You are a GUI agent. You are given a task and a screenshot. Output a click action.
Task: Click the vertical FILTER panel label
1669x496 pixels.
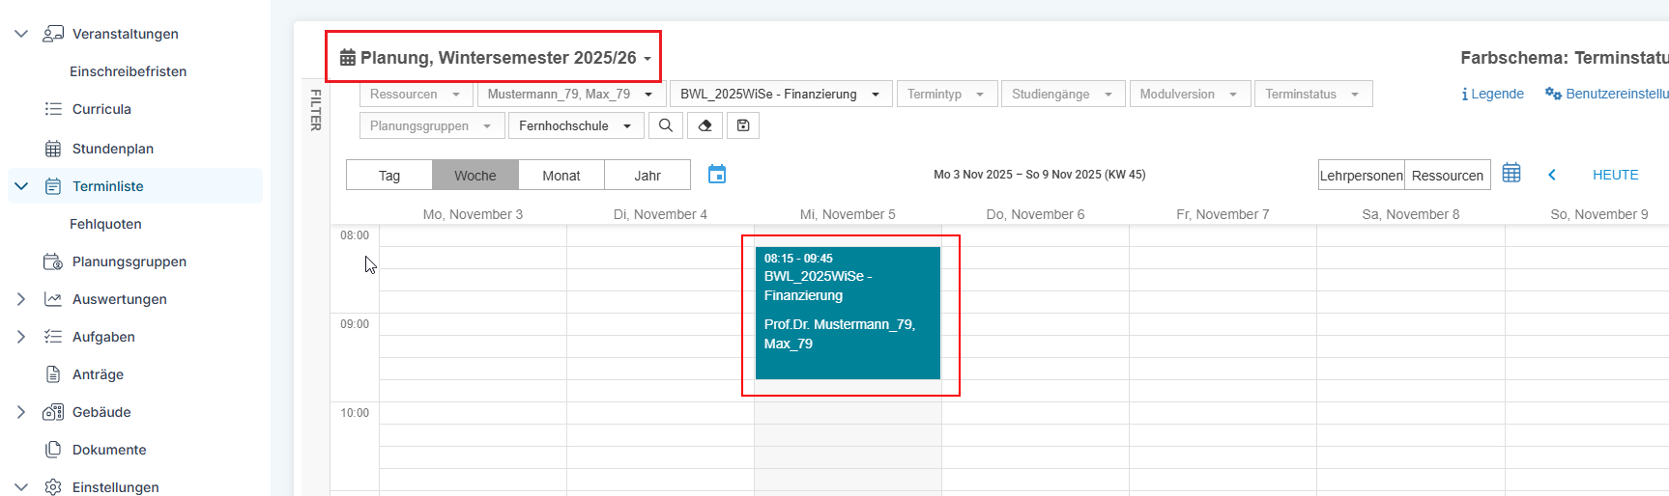[x=315, y=110]
